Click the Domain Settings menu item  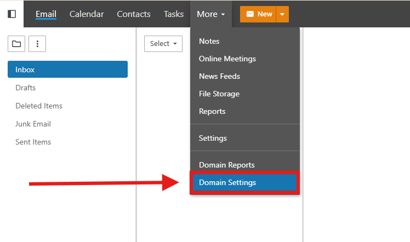tap(245, 182)
